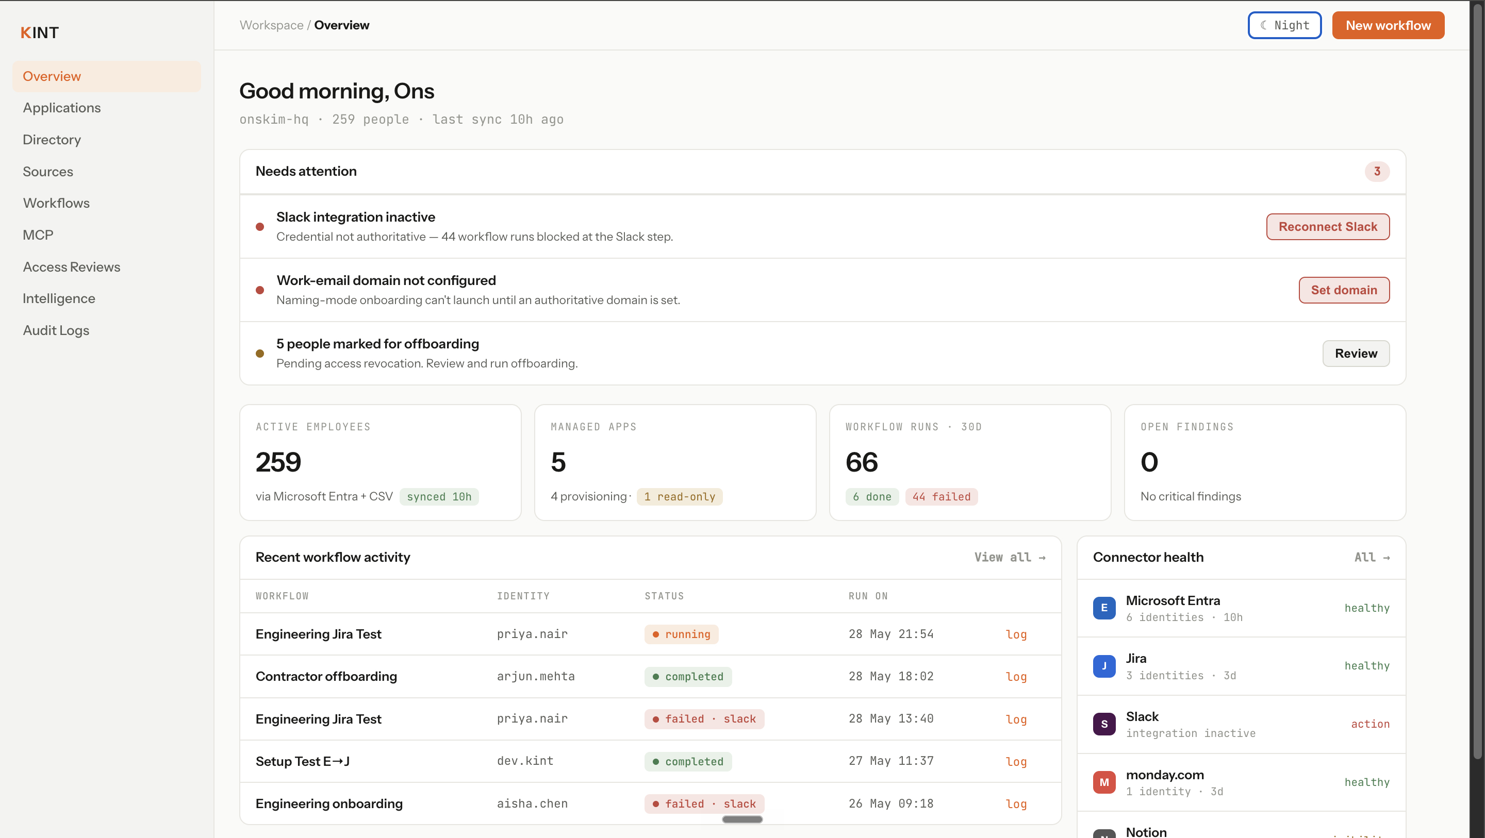Click the Jira connector icon

click(x=1104, y=666)
